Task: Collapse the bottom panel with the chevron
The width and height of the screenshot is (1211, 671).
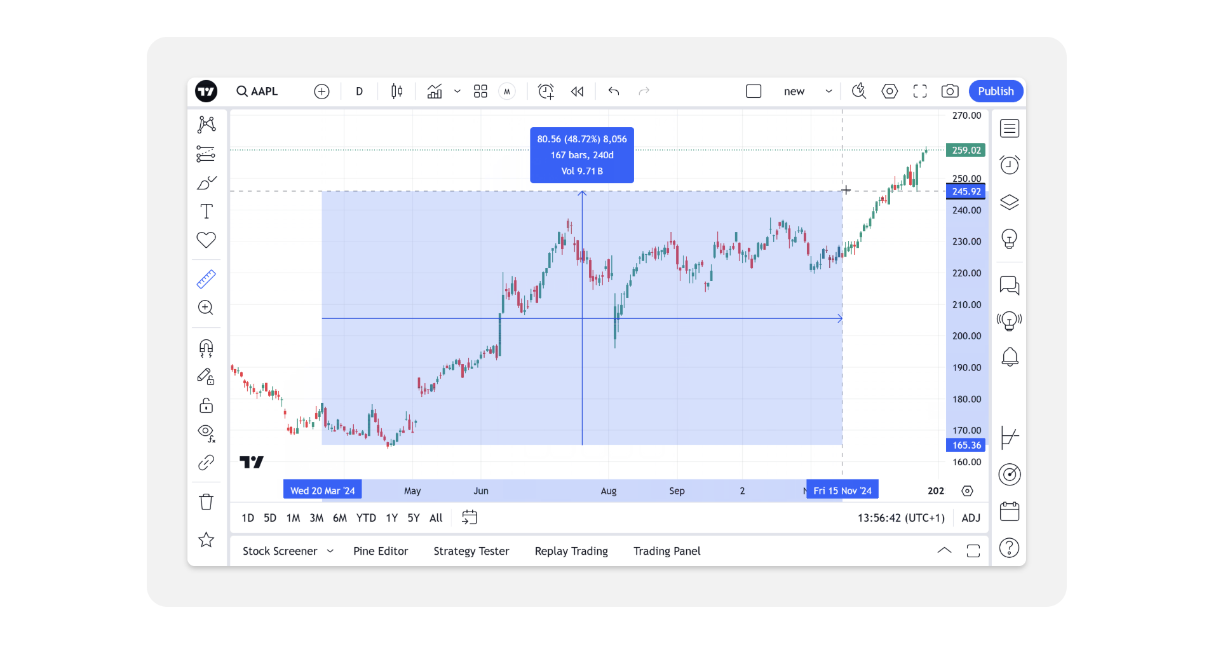Action: pyautogui.click(x=945, y=550)
